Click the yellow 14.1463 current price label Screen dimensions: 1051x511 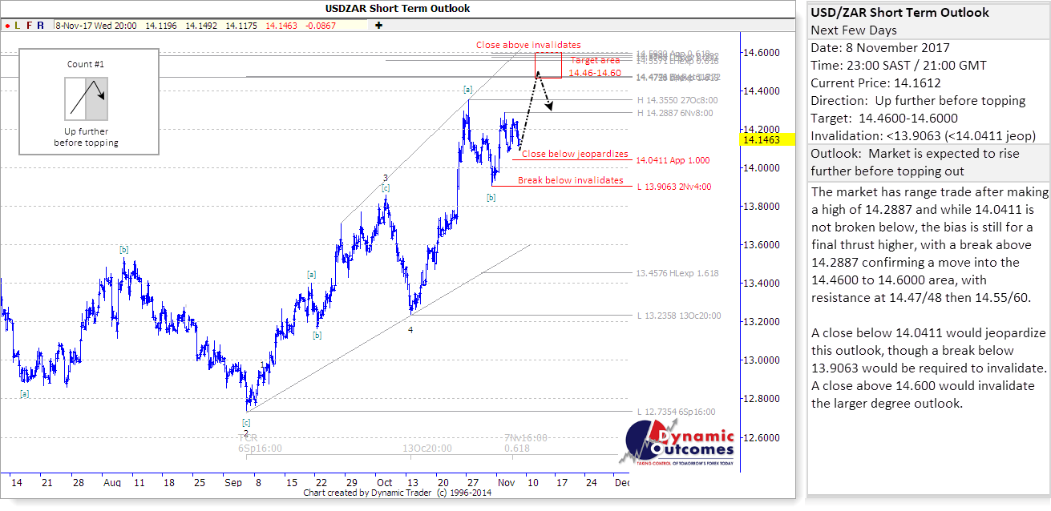(x=767, y=139)
